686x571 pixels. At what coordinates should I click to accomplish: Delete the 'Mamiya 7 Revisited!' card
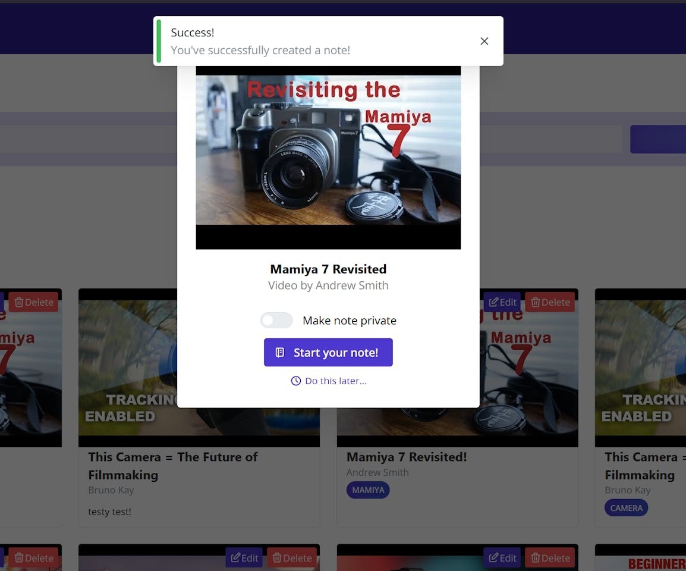550,302
